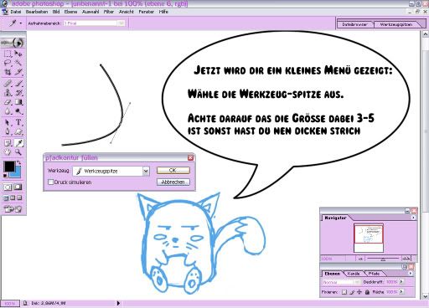The width and height of the screenshot is (429, 308).
Task: Click the black foreground color swatch
Action: click(x=9, y=167)
